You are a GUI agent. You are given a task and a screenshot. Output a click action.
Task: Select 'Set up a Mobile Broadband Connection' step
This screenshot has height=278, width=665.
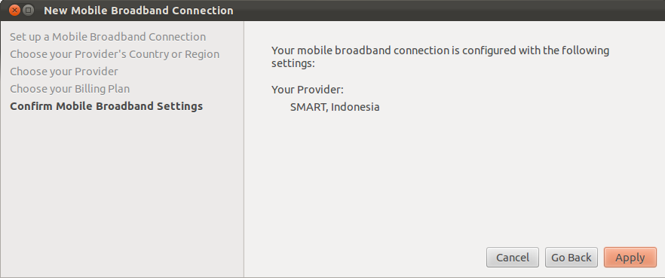point(108,37)
